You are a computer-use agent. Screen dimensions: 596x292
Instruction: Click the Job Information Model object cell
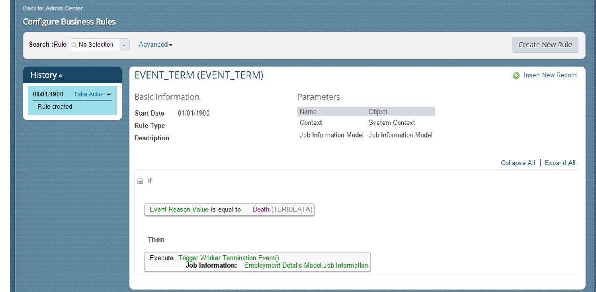point(401,135)
